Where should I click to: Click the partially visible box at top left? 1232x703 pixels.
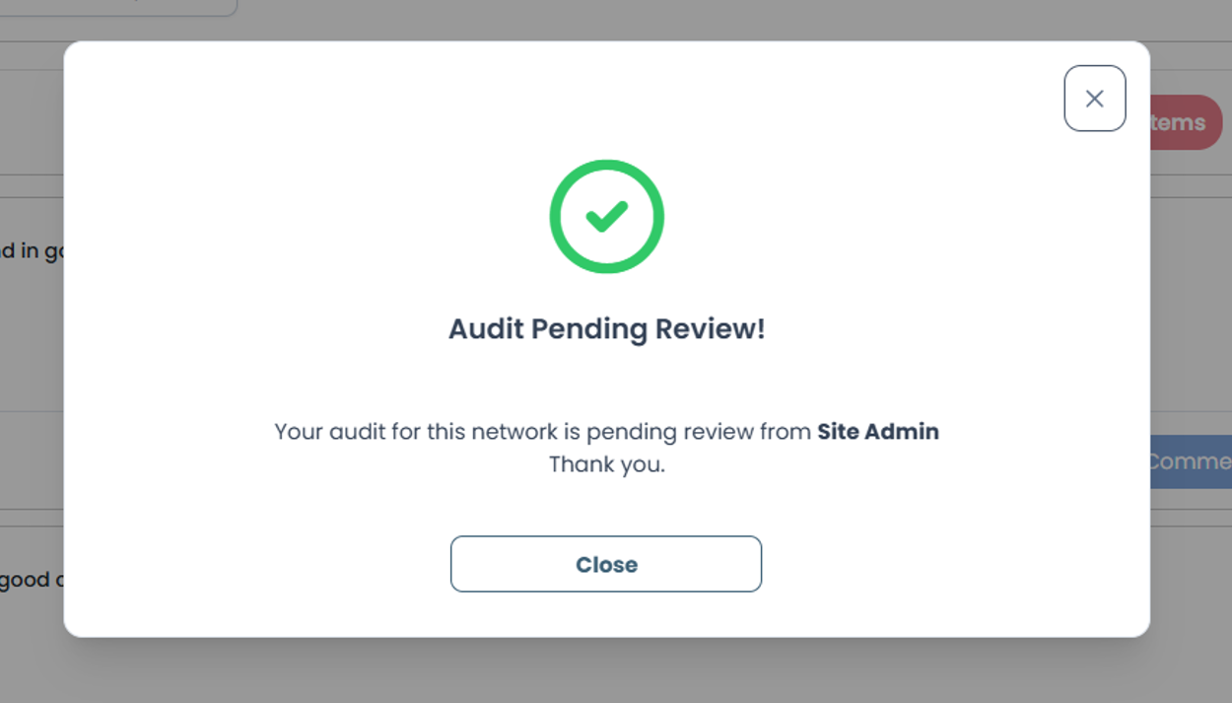tap(118, 7)
